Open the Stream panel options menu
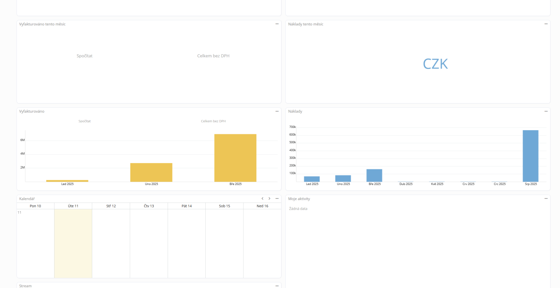Viewport: 560px width, 288px height. coord(277,286)
